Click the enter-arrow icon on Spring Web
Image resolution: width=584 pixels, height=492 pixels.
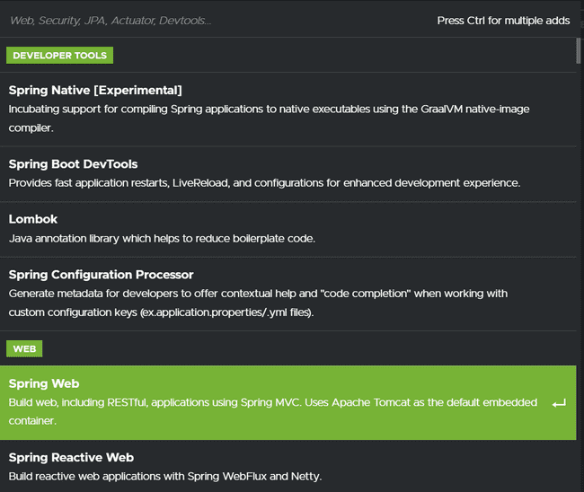[x=559, y=403]
